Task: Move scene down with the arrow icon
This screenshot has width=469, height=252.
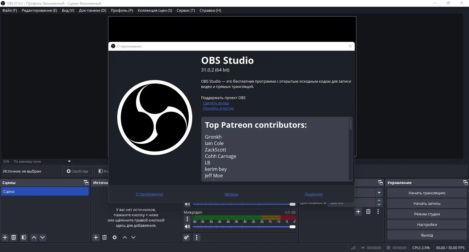Action: 43,237
